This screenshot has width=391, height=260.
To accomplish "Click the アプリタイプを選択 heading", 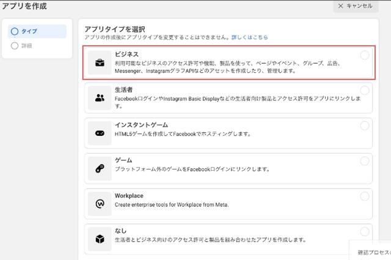I will click(115, 29).
